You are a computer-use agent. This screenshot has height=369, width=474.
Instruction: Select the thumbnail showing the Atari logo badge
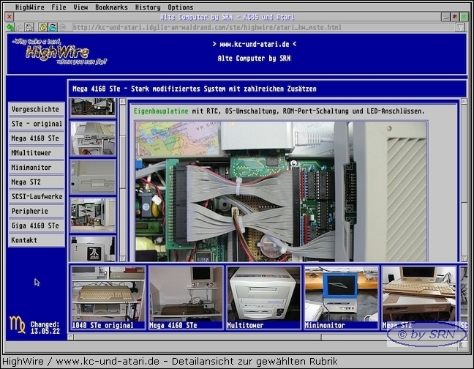(x=93, y=249)
